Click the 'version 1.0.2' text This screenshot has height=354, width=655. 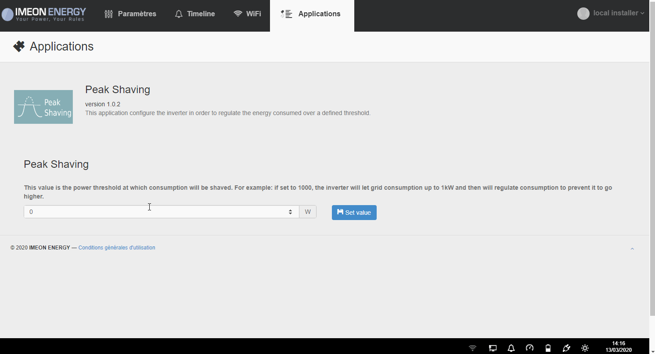[103, 104]
